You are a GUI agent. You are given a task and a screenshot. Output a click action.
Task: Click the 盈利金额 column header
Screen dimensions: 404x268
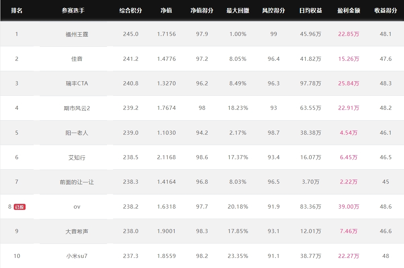349,10
